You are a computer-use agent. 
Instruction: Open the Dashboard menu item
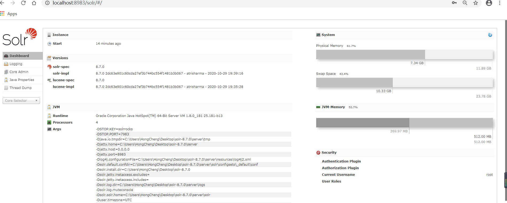[23, 56]
